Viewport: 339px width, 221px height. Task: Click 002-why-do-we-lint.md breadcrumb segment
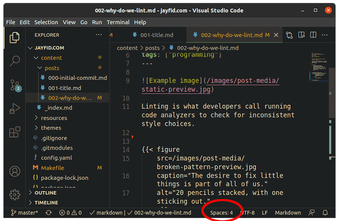[204, 48]
